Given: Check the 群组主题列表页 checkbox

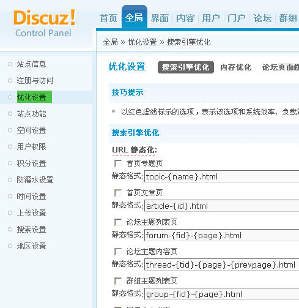Looking at the screenshot, I should pyautogui.click(x=118, y=281).
